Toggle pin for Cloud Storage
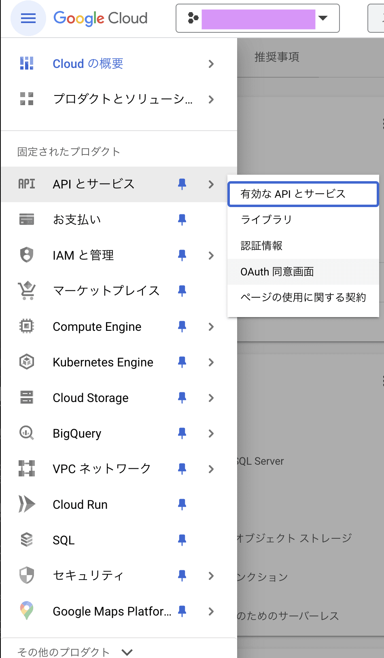 coord(182,398)
